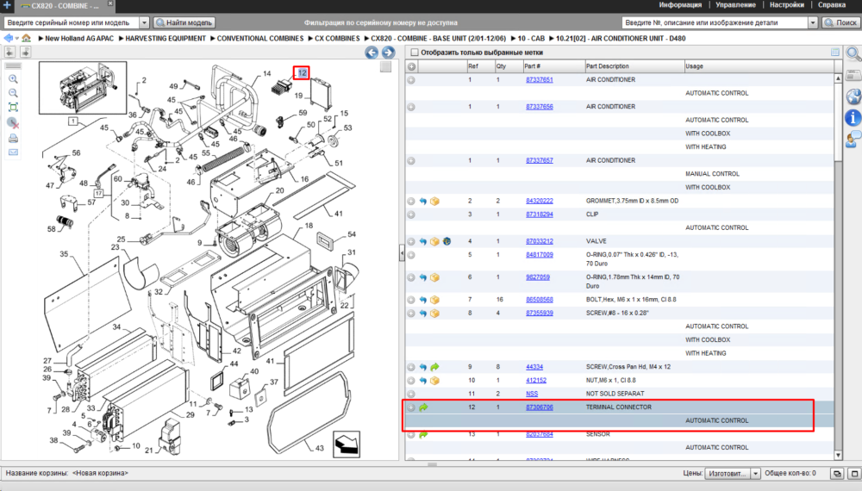This screenshot has width=862, height=491.
Task: Click left flag arrow icon above diagram
Action: 9,53
